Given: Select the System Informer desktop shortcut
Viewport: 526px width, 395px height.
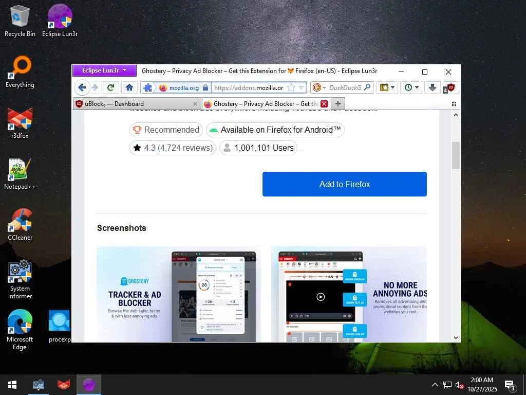Looking at the screenshot, I should tap(20, 279).
